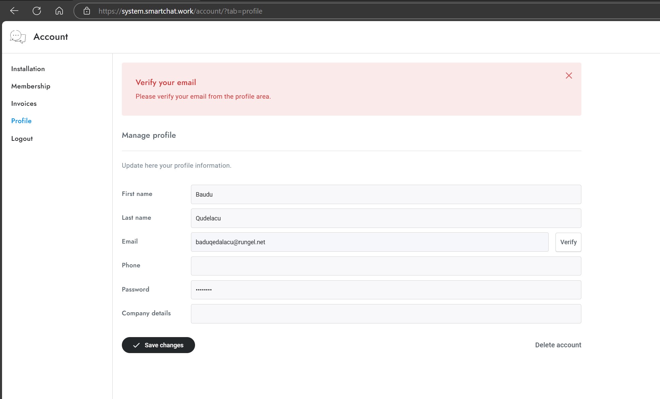Go to Invoices in sidebar

(x=24, y=103)
